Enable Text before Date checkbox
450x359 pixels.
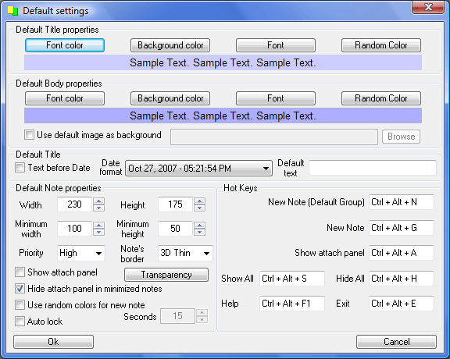point(20,168)
